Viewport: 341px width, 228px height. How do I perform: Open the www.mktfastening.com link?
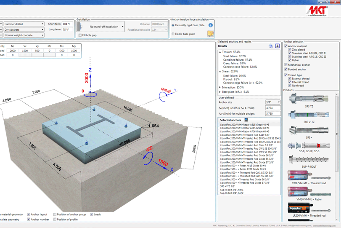[324, 225]
